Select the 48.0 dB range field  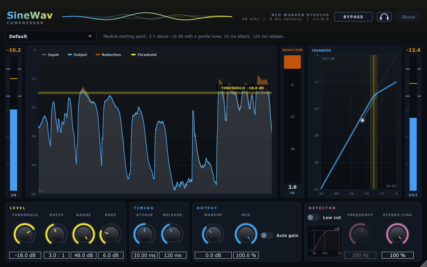coord(84,255)
